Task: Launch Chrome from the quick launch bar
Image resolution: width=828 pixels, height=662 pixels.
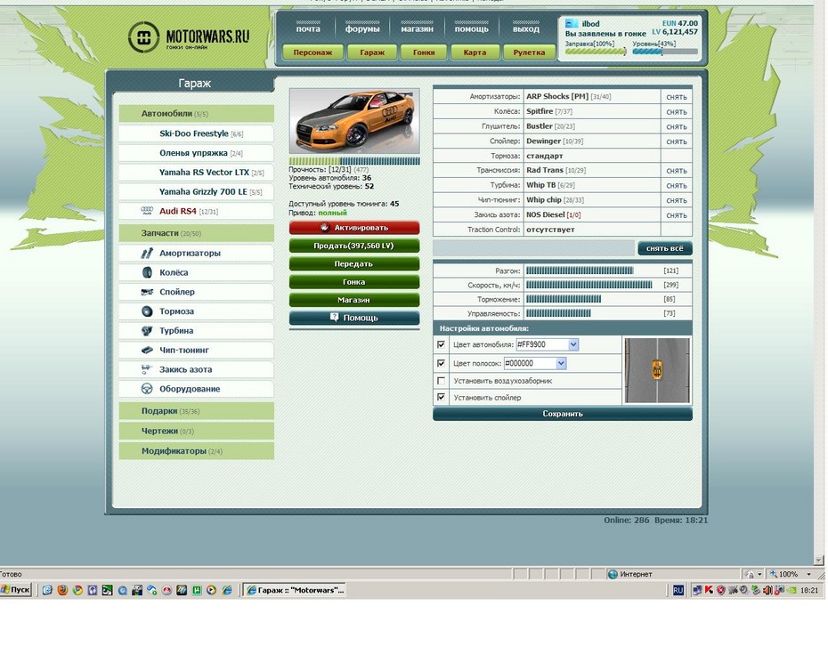Action: [x=77, y=590]
